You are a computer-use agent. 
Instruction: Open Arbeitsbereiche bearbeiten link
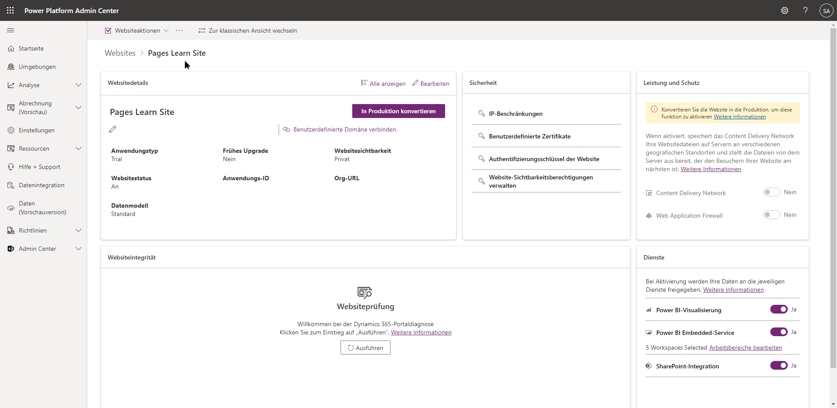coord(745,347)
